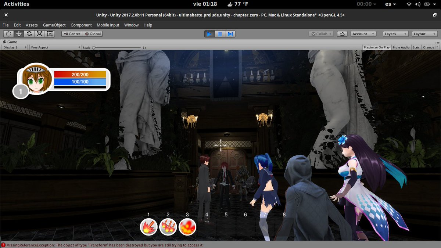Open the Mobile Input menu

coord(108,25)
